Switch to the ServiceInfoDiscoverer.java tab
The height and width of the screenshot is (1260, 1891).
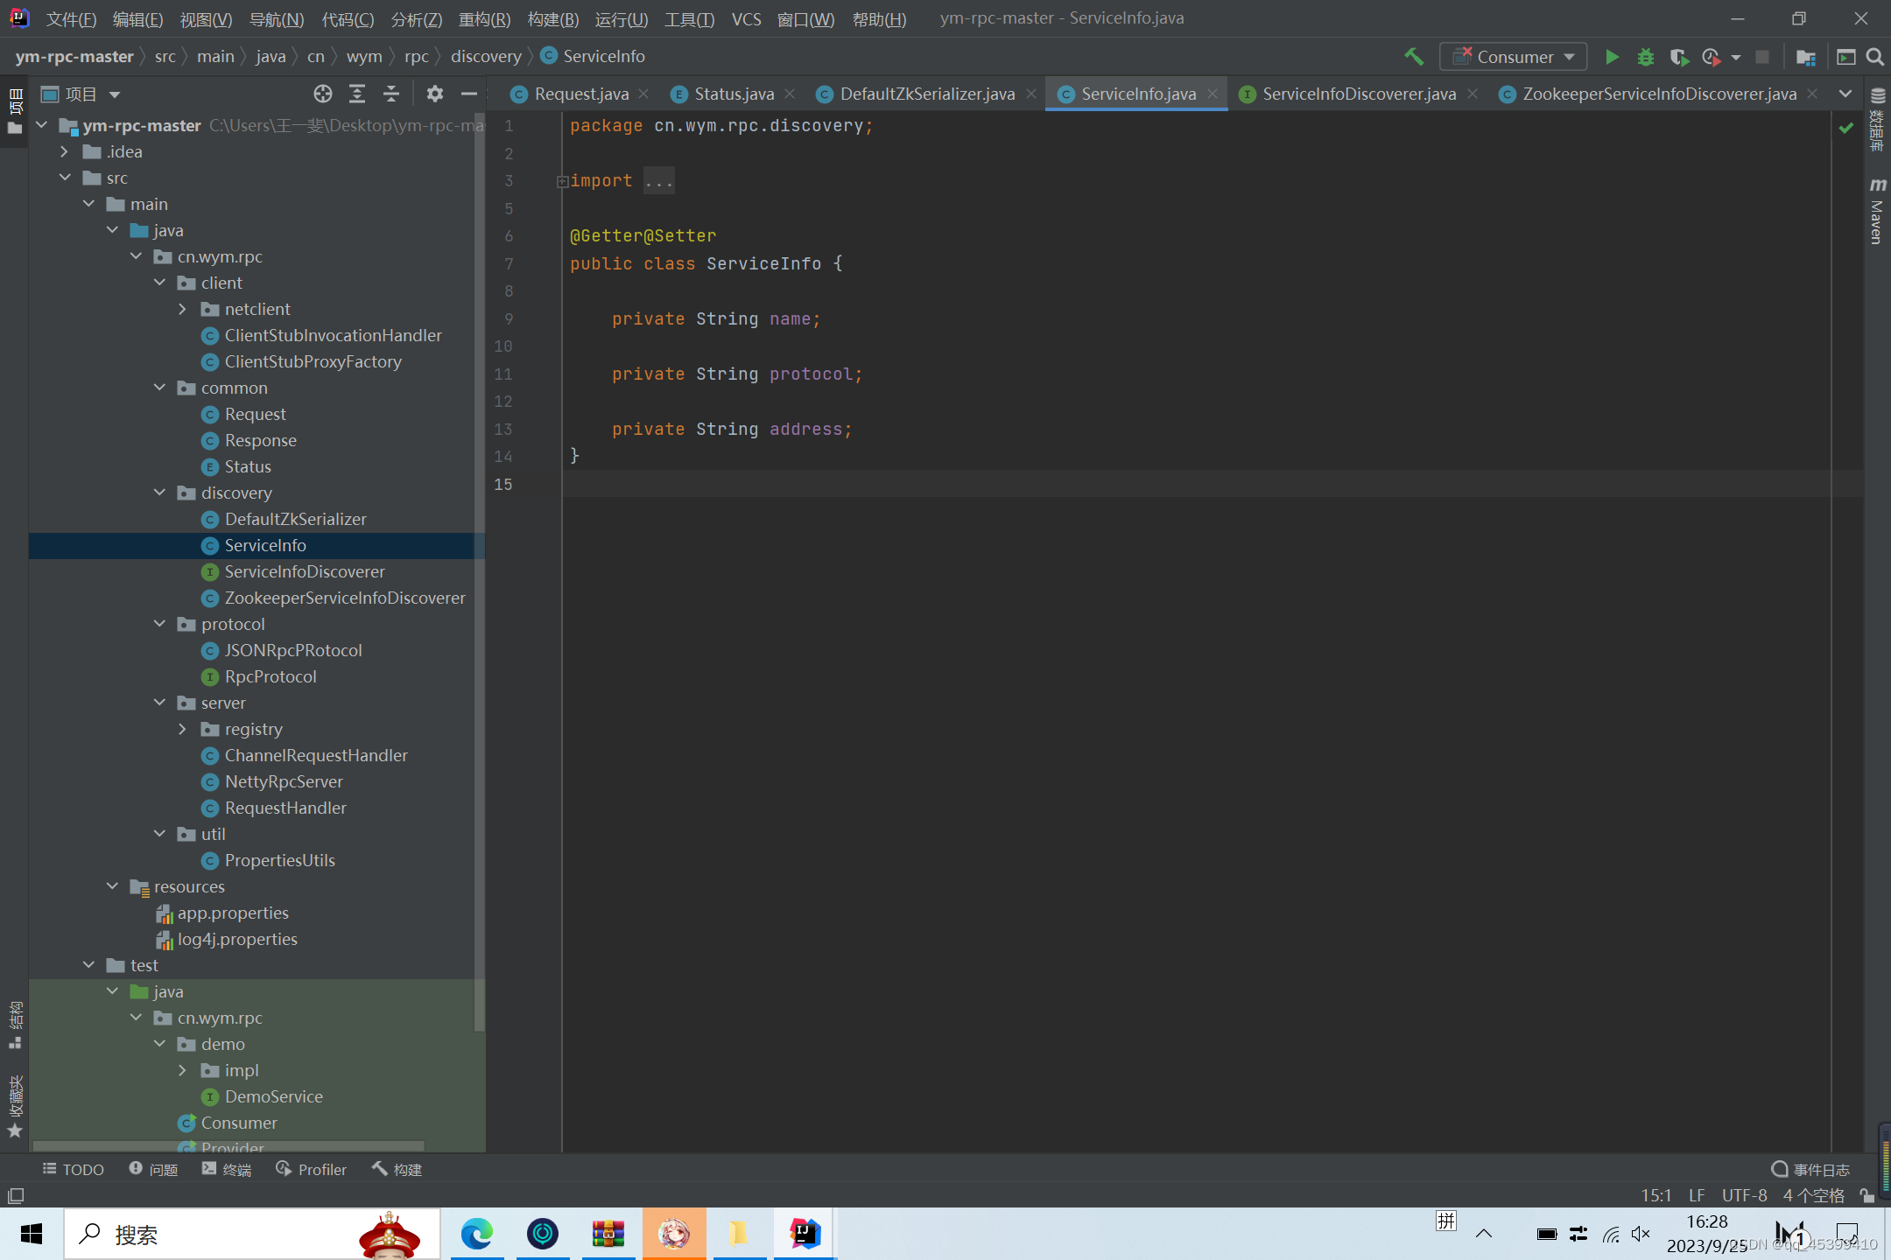[1358, 94]
